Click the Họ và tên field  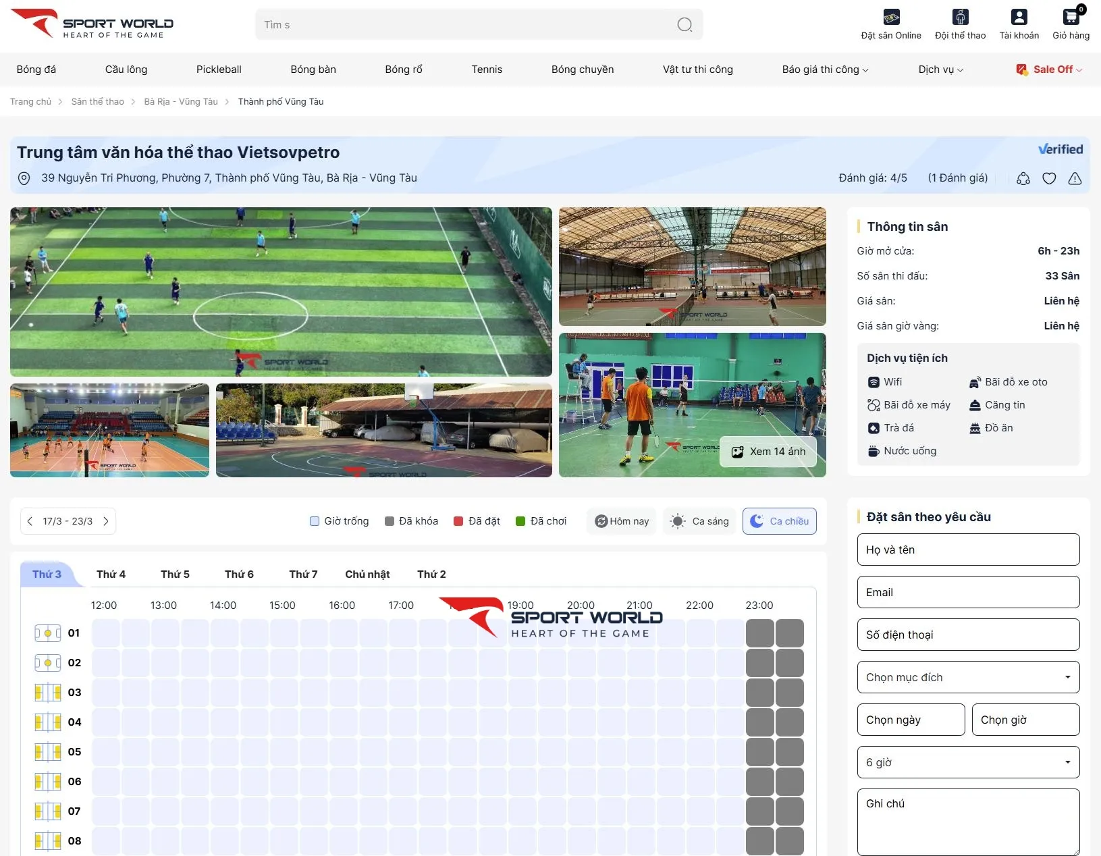coord(967,550)
